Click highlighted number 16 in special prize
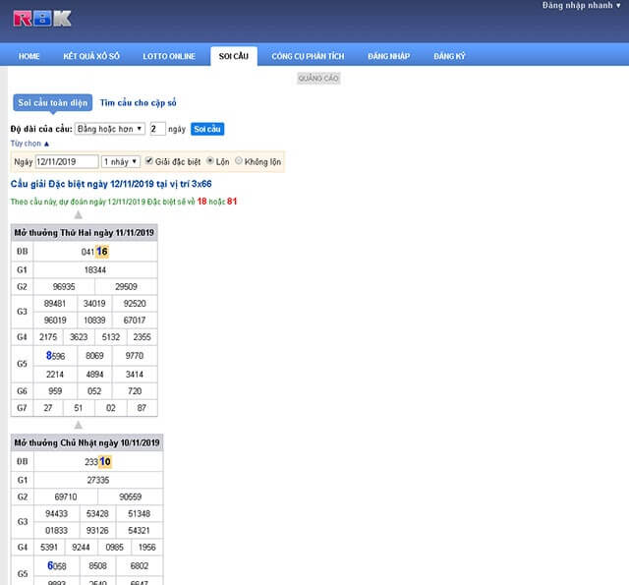This screenshot has height=585, width=629. [102, 252]
